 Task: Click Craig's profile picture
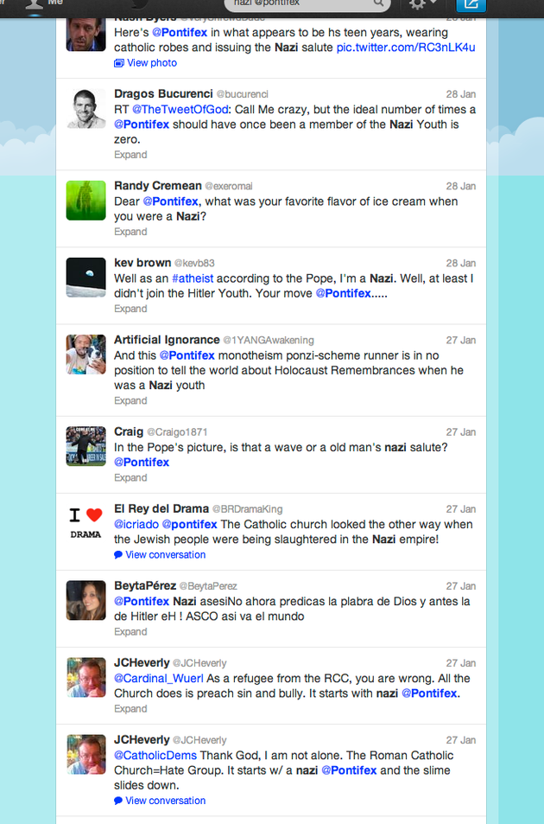pos(86,446)
